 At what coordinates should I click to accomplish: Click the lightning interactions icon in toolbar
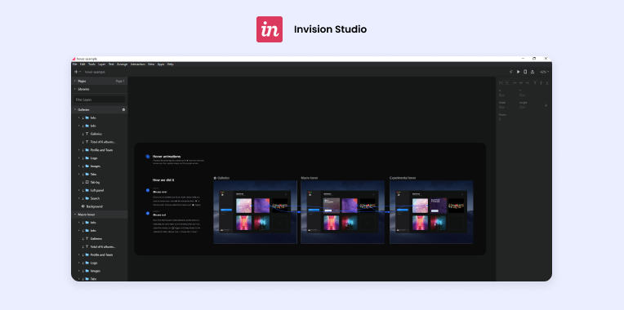coord(511,72)
